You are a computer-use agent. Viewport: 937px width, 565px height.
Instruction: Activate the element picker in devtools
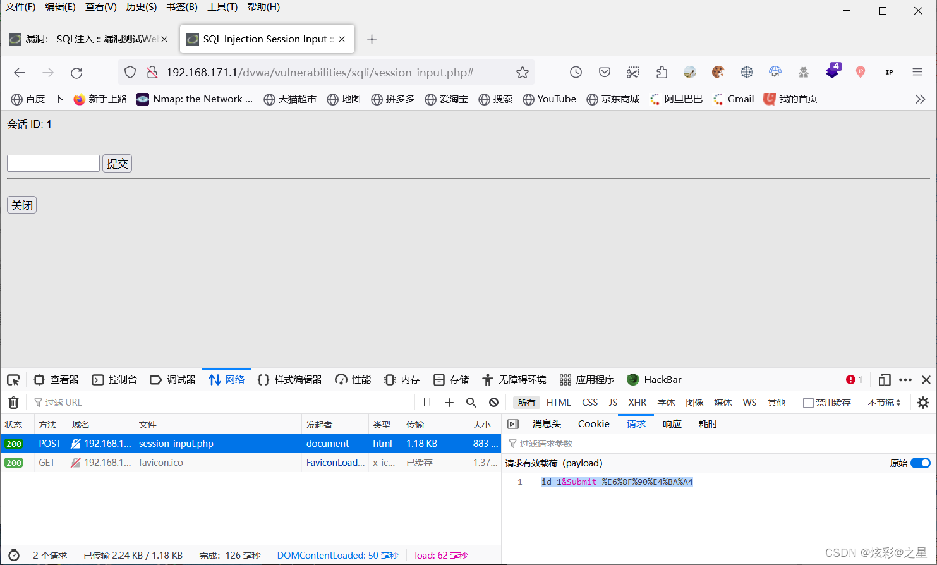click(x=13, y=380)
